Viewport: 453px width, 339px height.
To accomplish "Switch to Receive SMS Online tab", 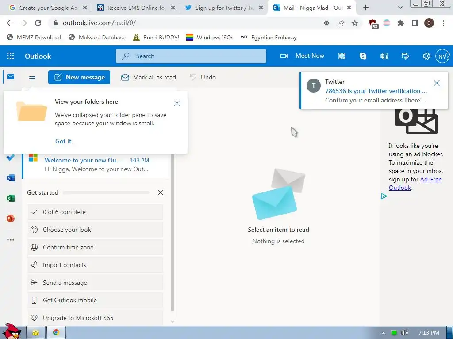I will point(136,8).
